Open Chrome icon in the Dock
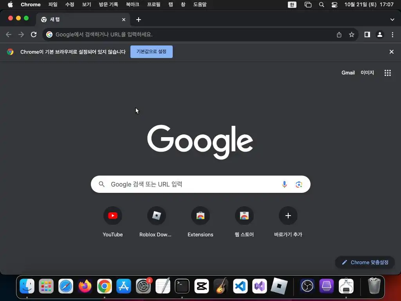 [x=104, y=286]
